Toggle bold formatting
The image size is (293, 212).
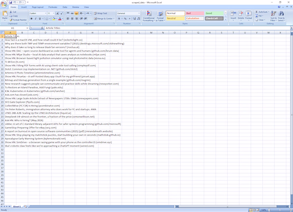click(x=31, y=19)
